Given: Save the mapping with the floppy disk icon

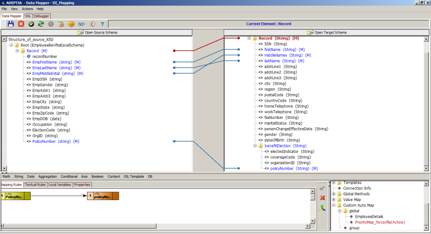Looking at the screenshot, I should 11,24.
